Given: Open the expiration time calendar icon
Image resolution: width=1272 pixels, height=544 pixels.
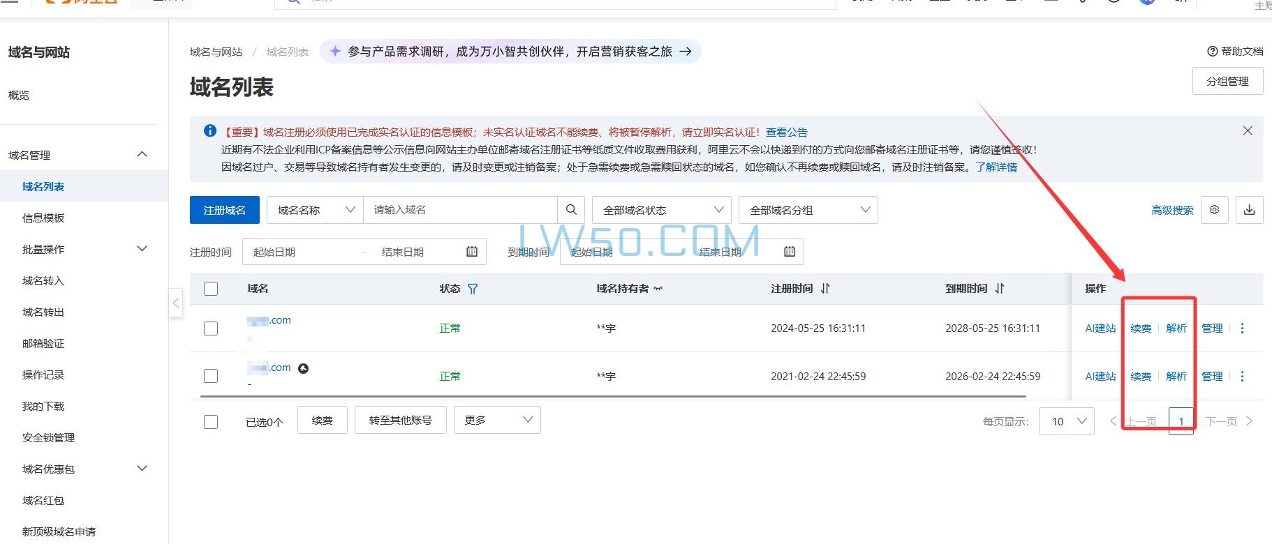Looking at the screenshot, I should pos(790,252).
